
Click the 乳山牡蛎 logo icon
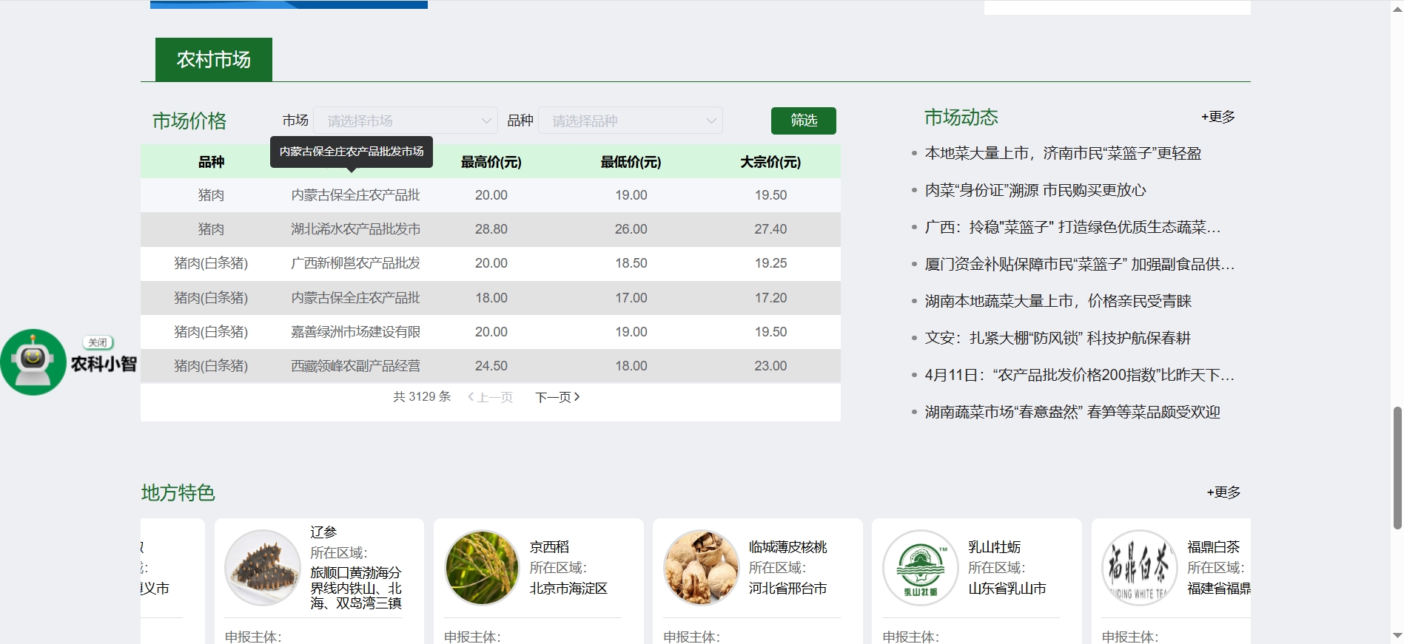[x=920, y=567]
